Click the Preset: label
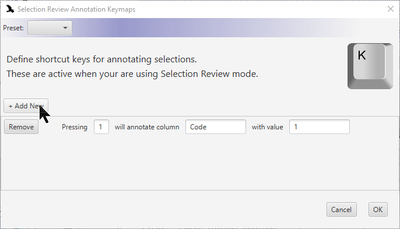The height and width of the screenshot is (229, 400). coord(13,28)
